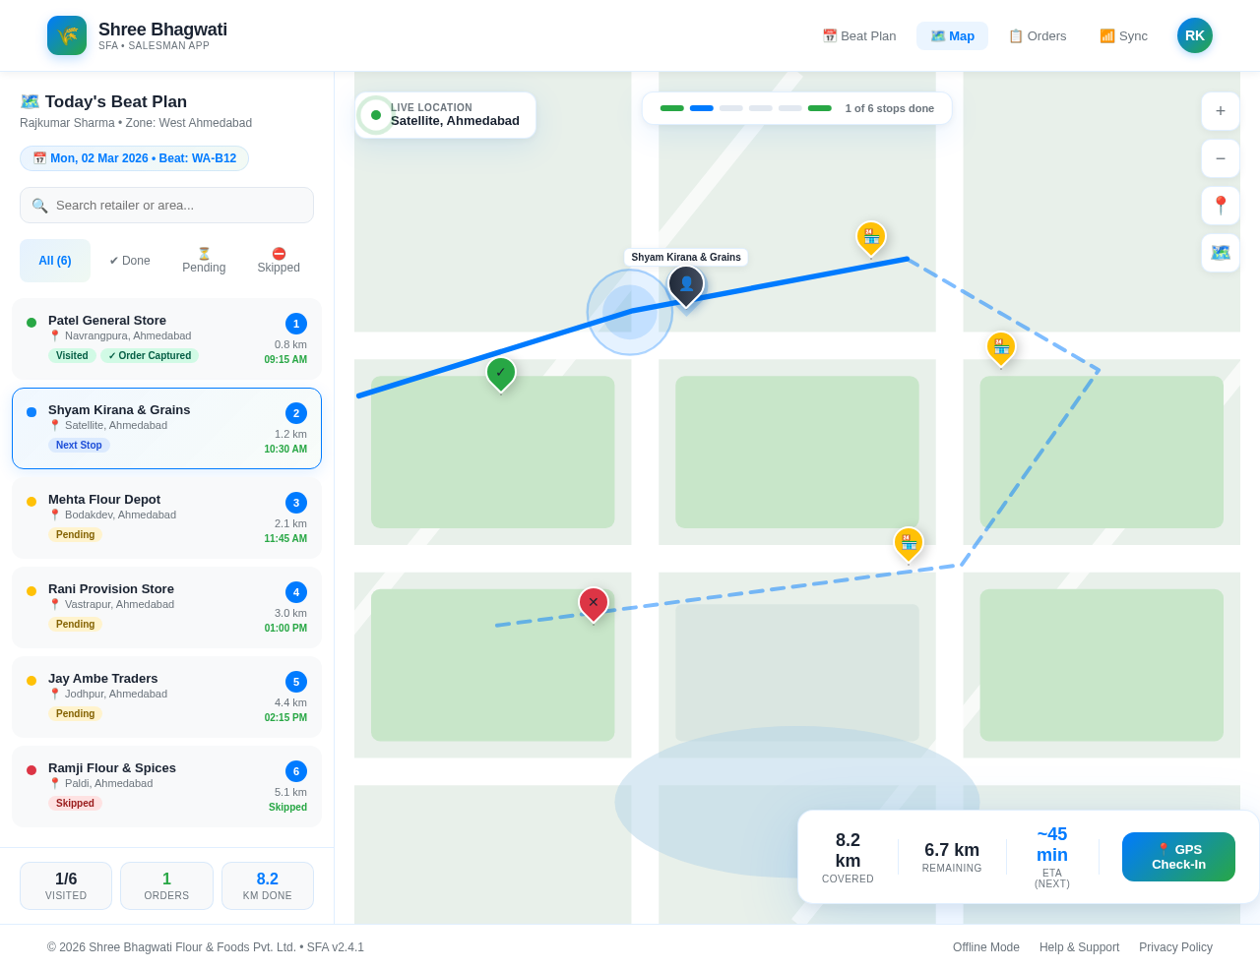Toggle the map layers control button
The image size is (1260, 970).
1220,253
